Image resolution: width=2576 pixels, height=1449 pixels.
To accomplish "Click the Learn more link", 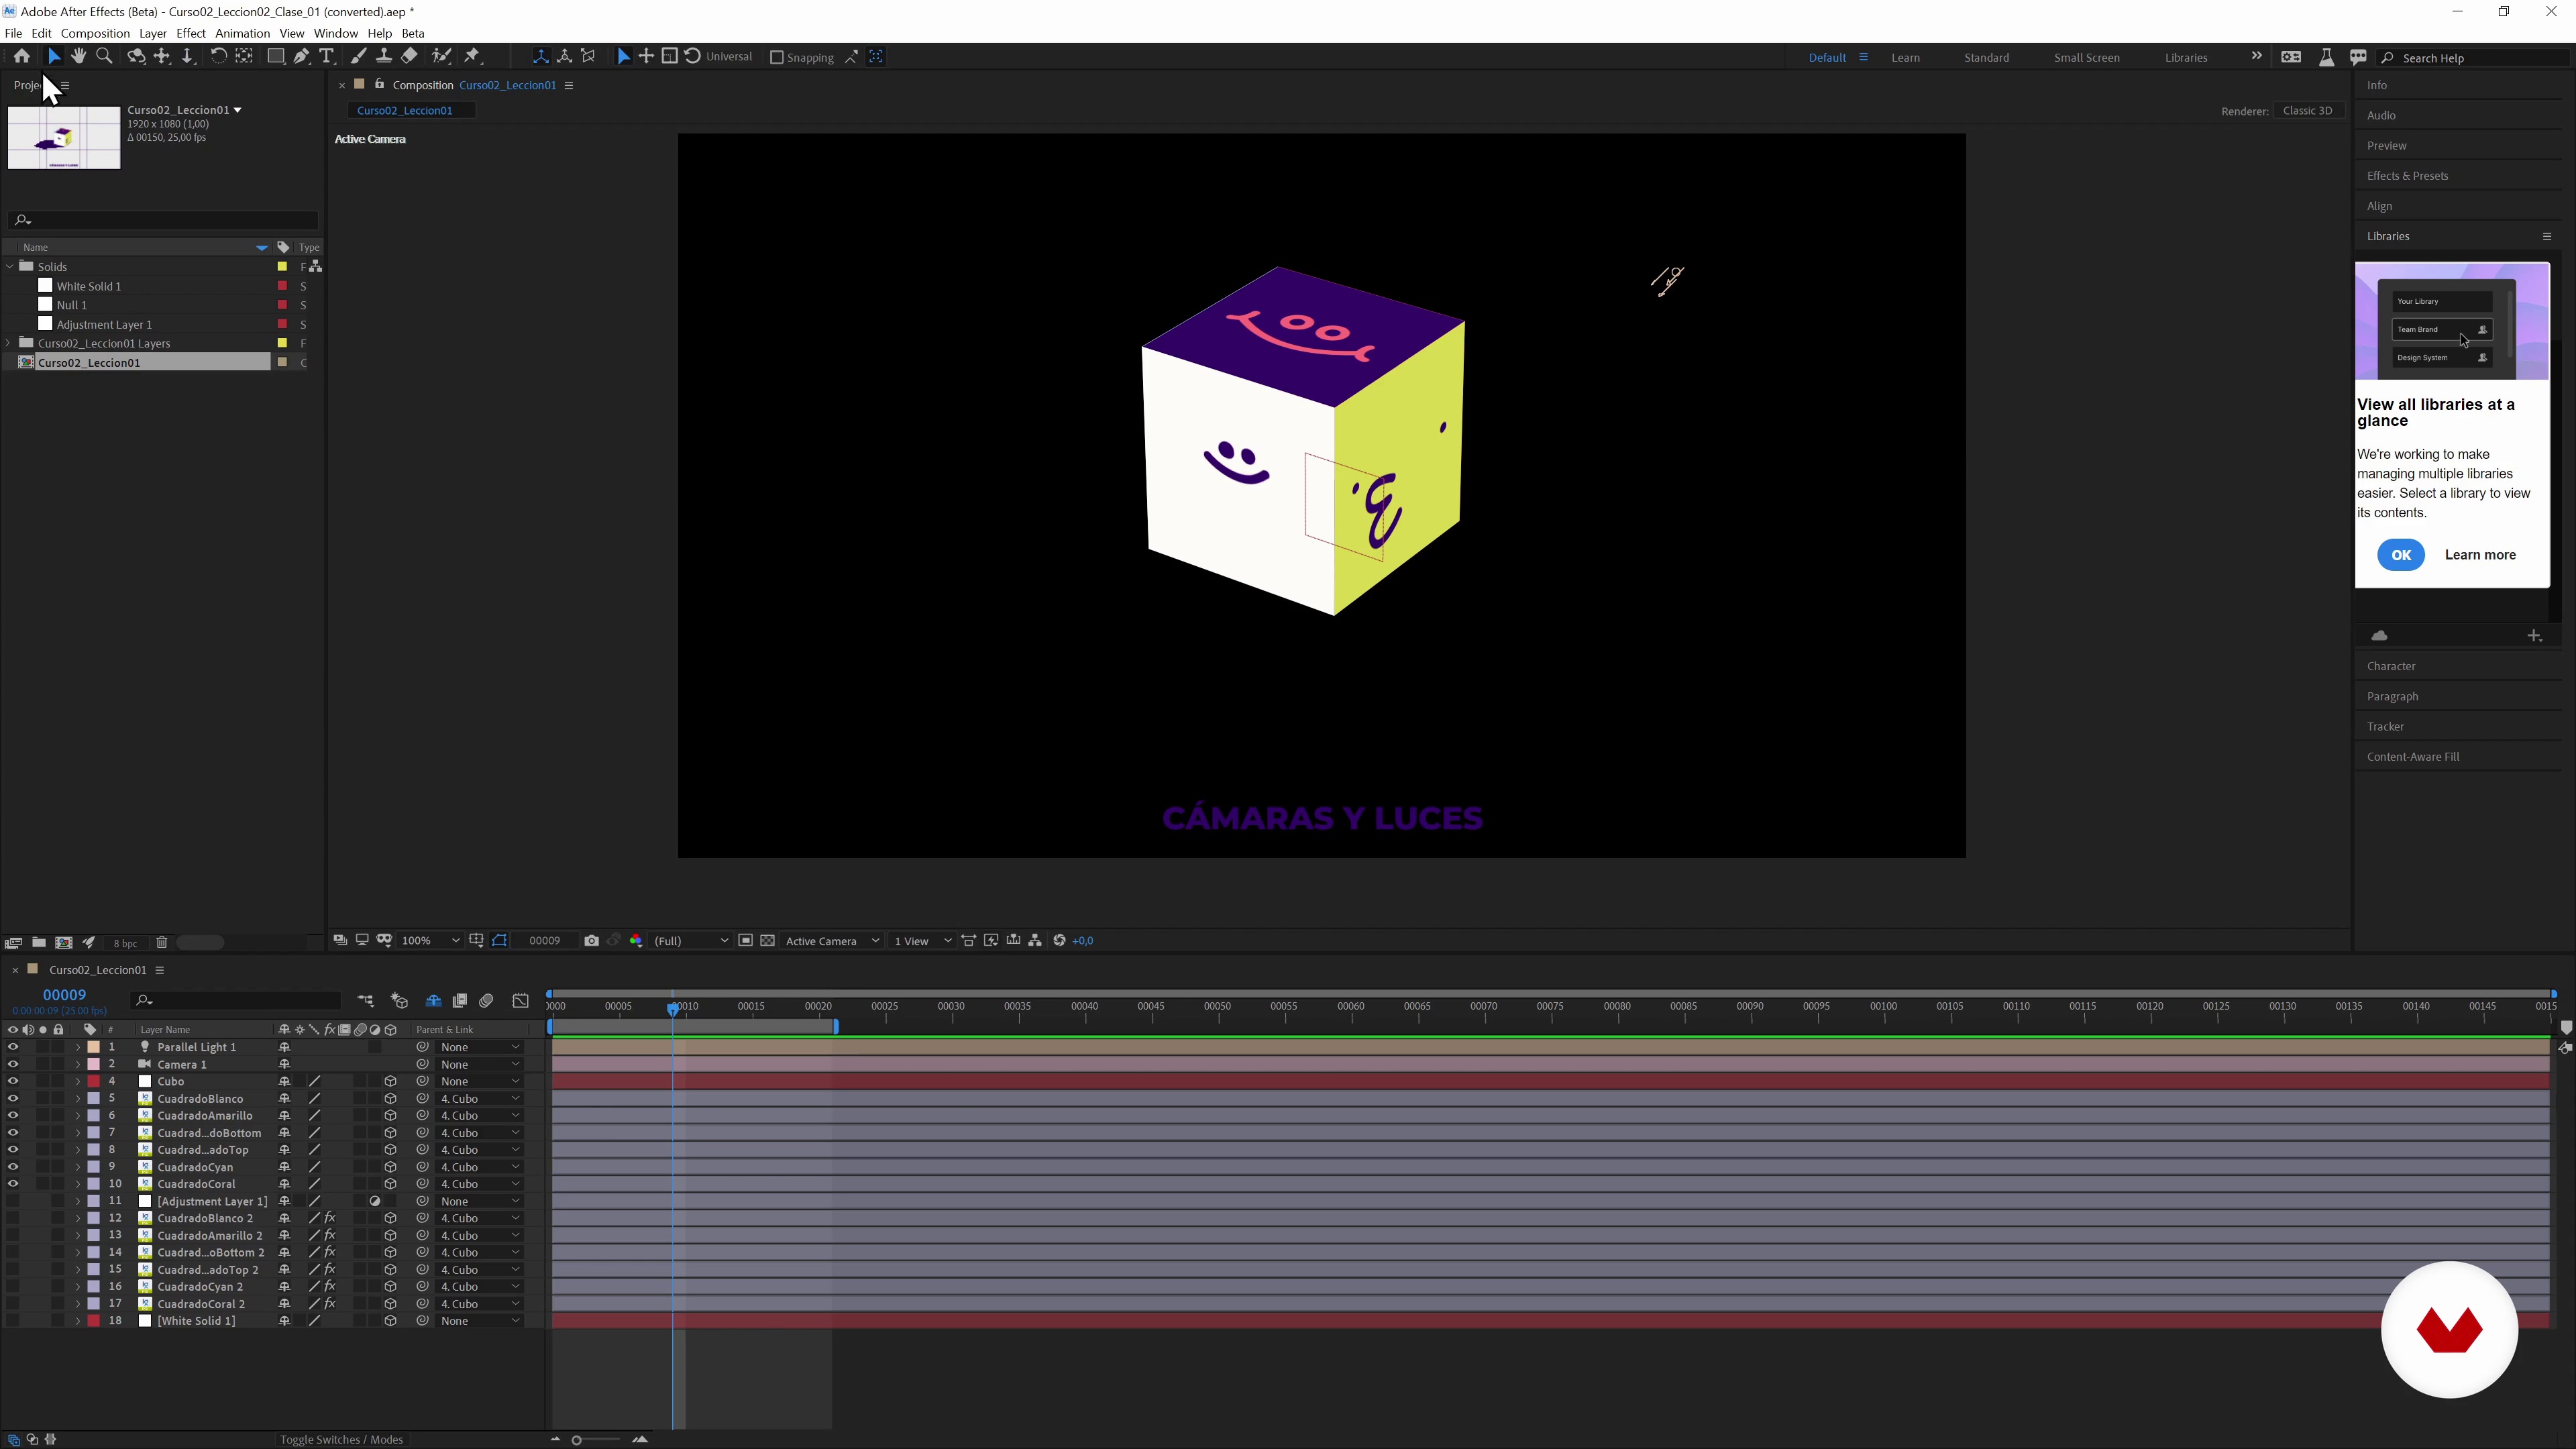I will pyautogui.click(x=2480, y=555).
